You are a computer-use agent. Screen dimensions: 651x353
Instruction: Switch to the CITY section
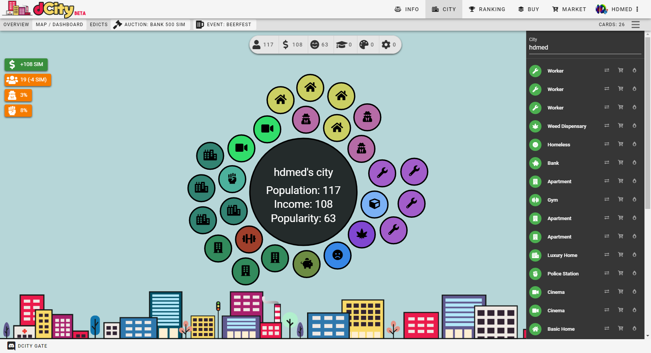[443, 9]
